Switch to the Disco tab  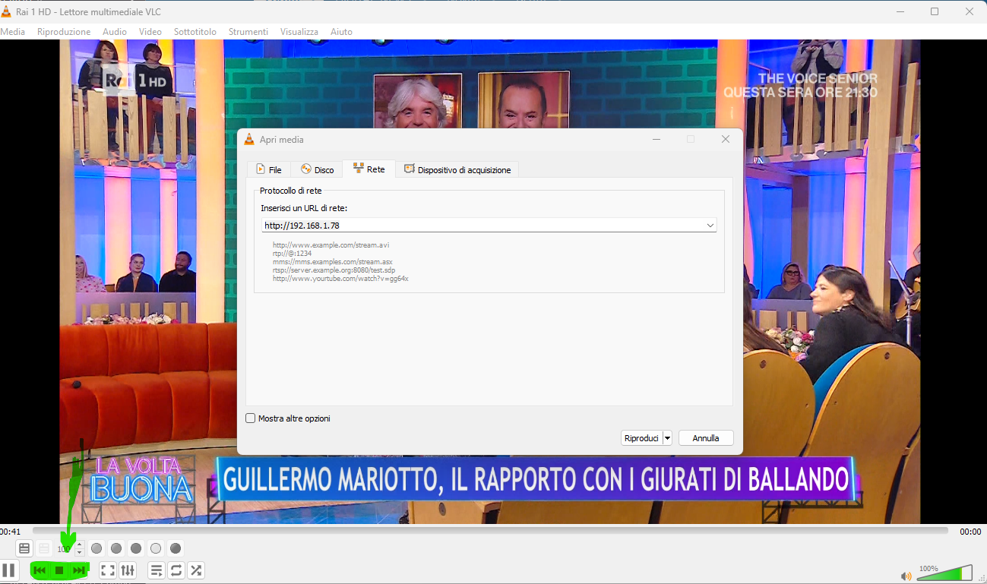coord(317,169)
